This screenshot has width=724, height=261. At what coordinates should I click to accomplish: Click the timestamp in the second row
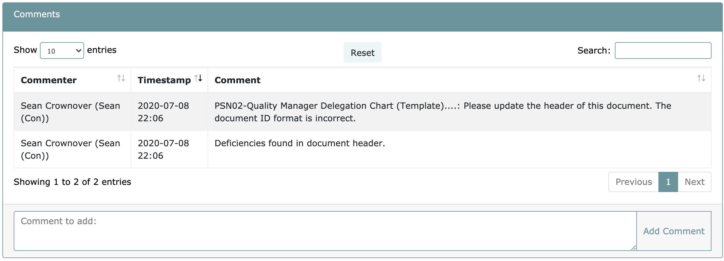[163, 150]
